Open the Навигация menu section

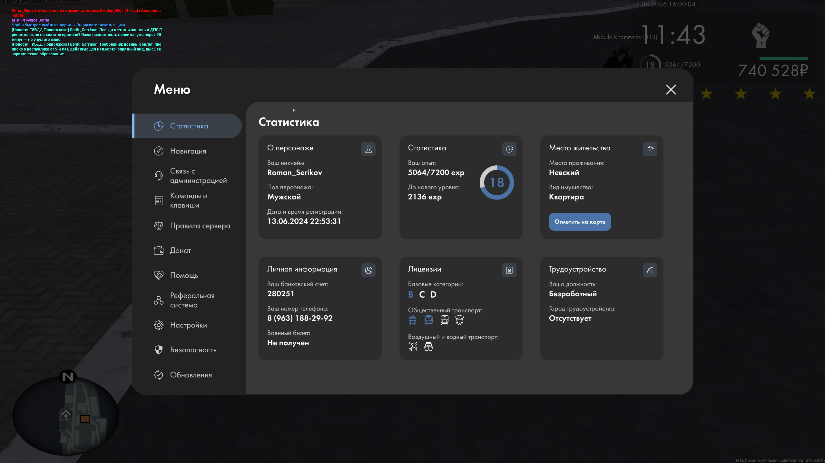pos(188,151)
